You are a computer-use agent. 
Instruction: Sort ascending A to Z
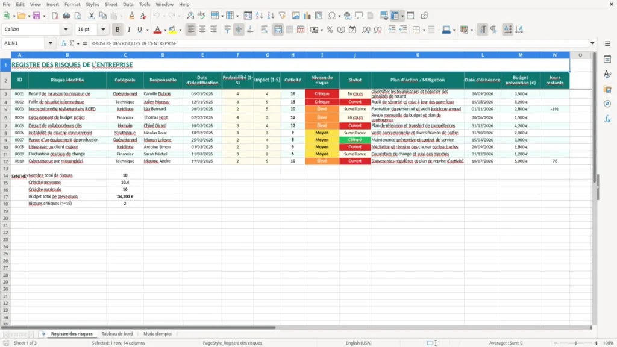point(259,16)
